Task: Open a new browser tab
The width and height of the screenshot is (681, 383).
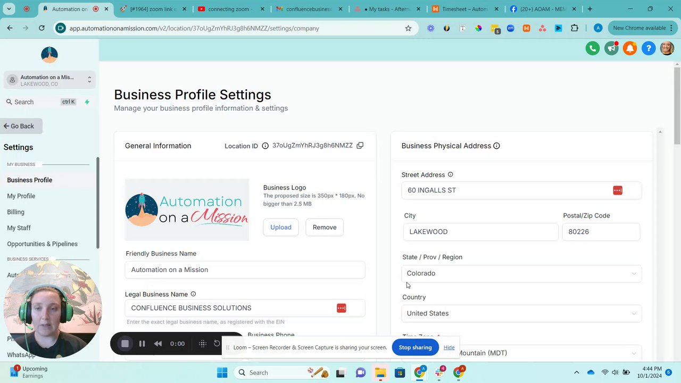Action: 589,9
